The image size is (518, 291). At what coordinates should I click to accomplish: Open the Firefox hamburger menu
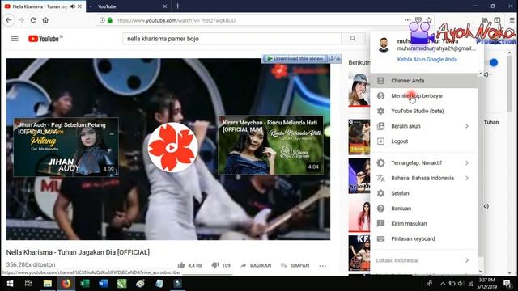pos(512,20)
